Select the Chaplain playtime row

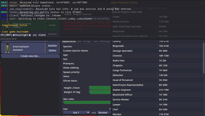point(157,65)
